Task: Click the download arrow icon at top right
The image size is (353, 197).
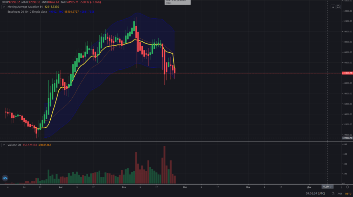Action: 333,7
